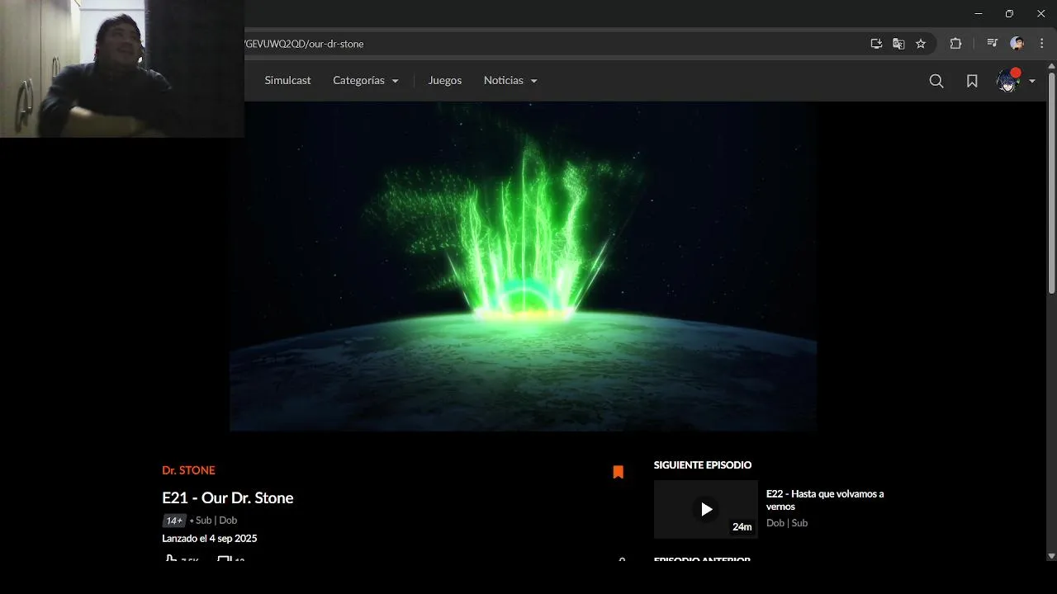Click the Dr. STONE series link
The image size is (1057, 594).
188,470
